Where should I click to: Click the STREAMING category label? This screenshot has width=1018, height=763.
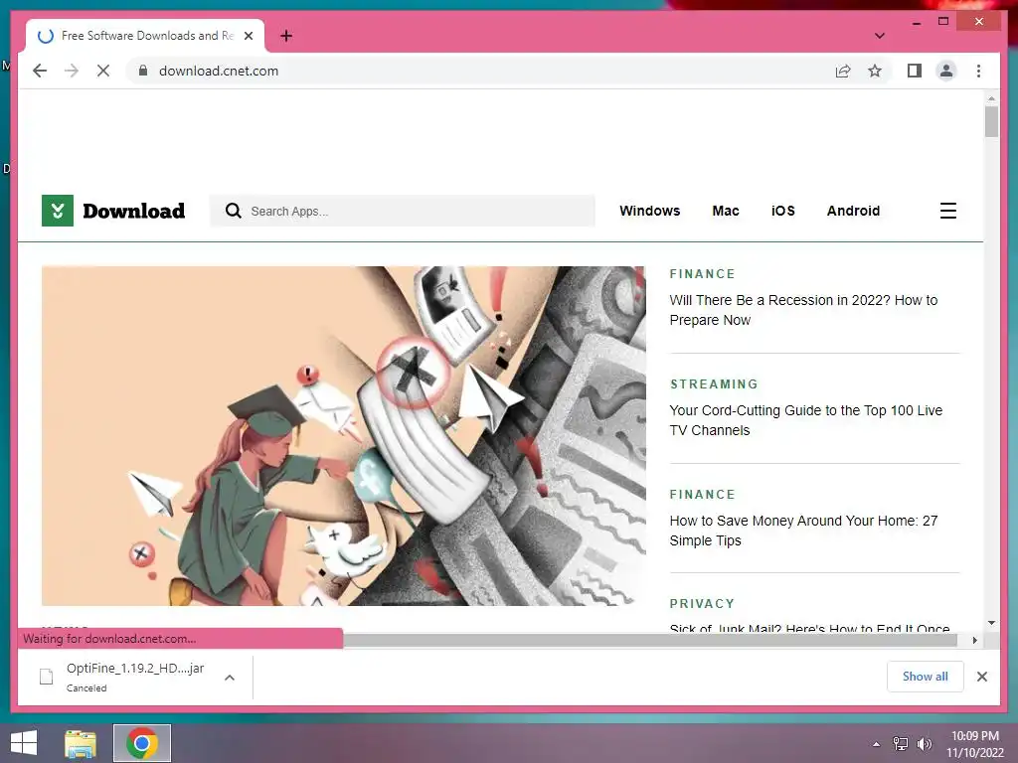coord(714,384)
